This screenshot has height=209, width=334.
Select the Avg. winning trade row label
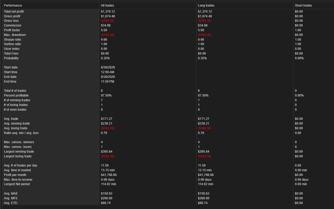tap(17, 124)
